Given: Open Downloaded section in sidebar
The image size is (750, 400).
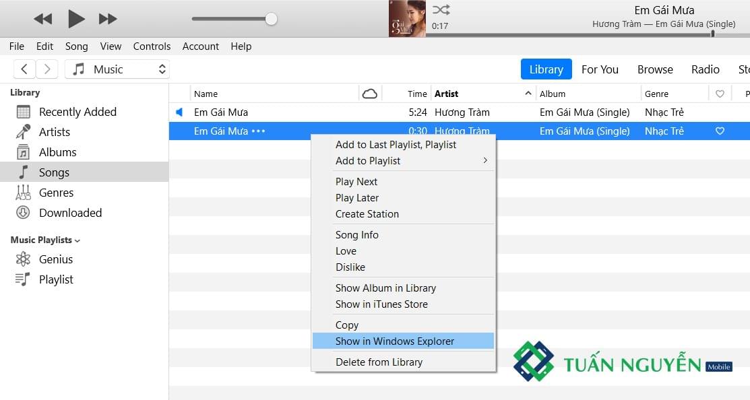Looking at the screenshot, I should click(x=70, y=213).
